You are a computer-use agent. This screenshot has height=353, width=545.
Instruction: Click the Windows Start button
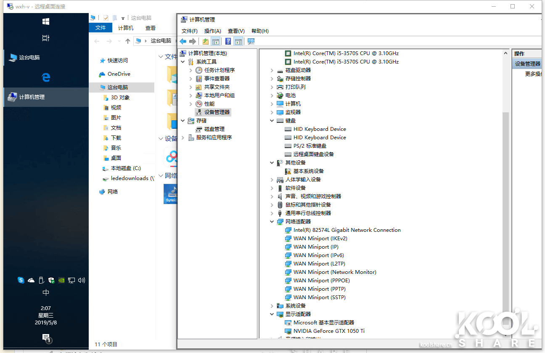[46, 21]
